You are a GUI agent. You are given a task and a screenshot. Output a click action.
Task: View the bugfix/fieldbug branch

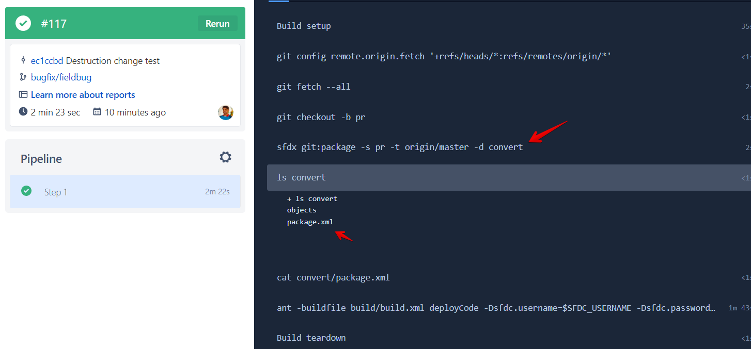(61, 77)
